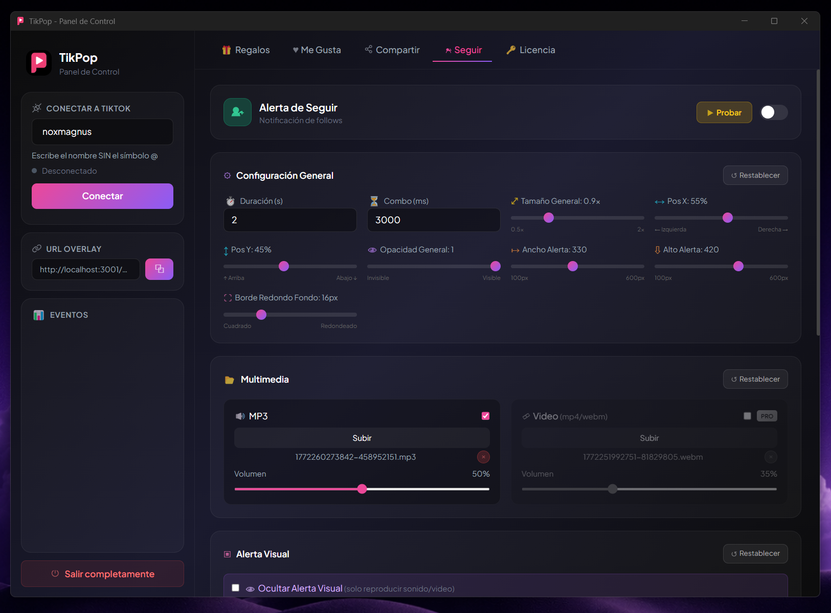Switch to the Regalos tab

(x=246, y=50)
